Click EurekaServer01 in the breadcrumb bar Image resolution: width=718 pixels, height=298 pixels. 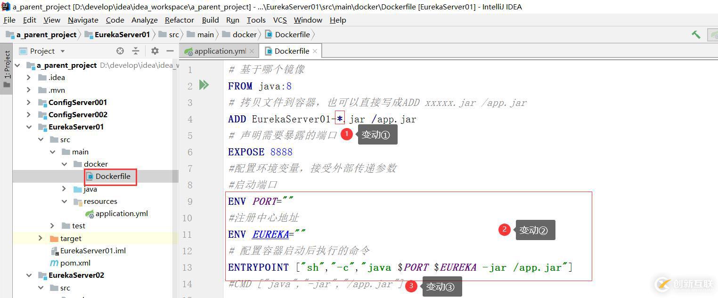[122, 34]
